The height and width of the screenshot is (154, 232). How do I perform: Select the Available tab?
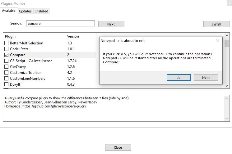point(9,11)
